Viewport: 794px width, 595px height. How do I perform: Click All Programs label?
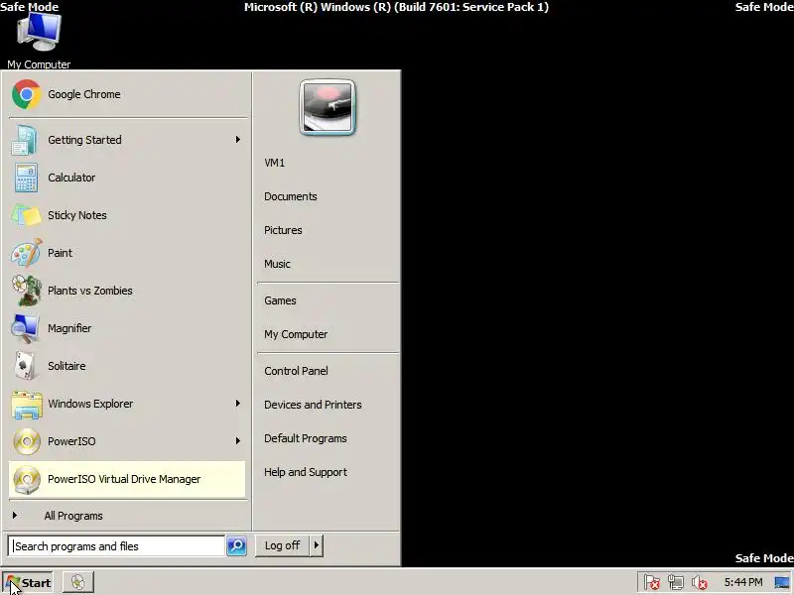click(73, 516)
